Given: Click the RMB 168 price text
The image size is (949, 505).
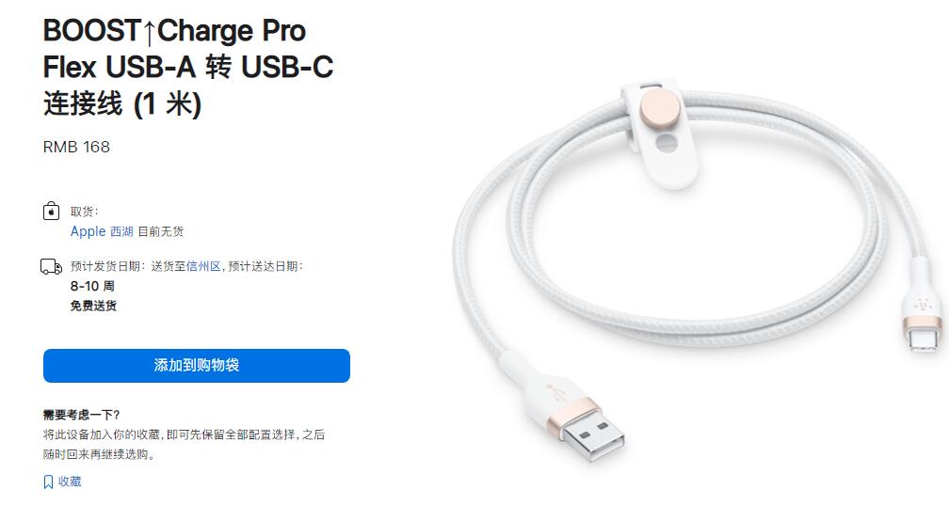Looking at the screenshot, I should [x=76, y=147].
